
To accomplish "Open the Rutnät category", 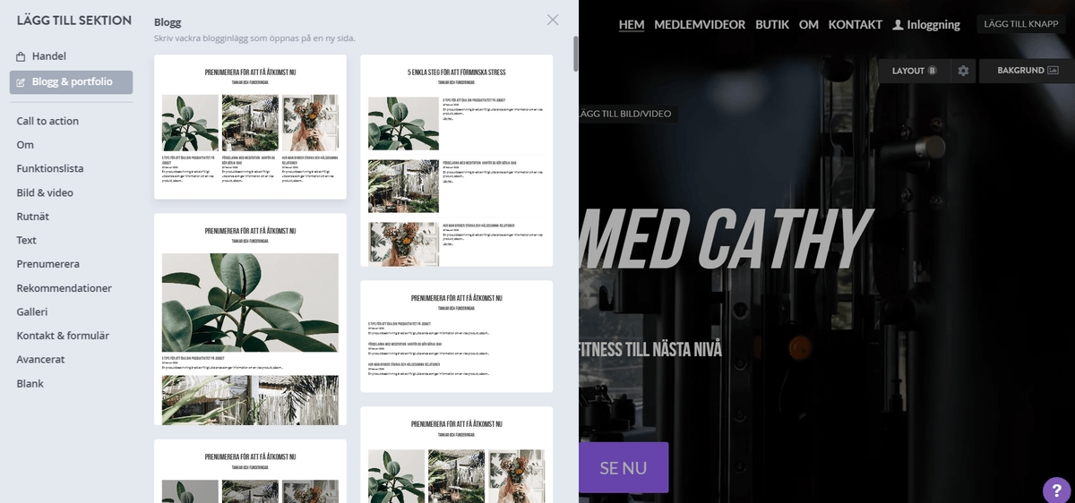I will tap(32, 216).
